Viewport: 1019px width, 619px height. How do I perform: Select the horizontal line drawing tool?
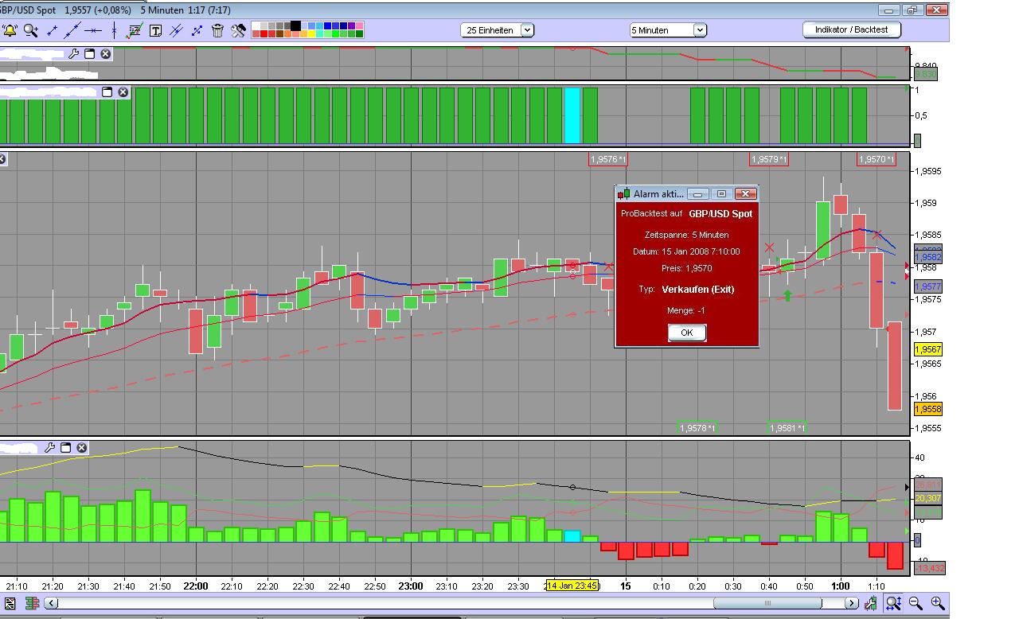pyautogui.click(x=93, y=30)
